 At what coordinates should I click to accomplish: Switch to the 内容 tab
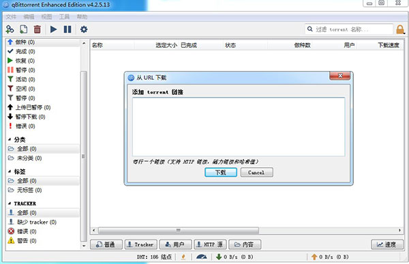(245, 244)
